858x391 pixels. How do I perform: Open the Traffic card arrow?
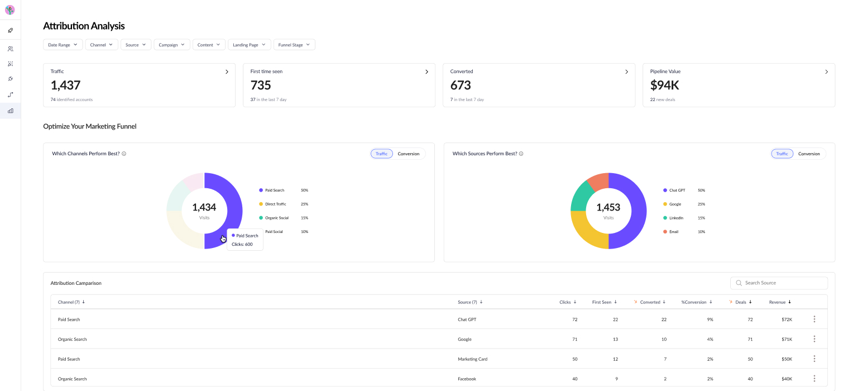227,72
